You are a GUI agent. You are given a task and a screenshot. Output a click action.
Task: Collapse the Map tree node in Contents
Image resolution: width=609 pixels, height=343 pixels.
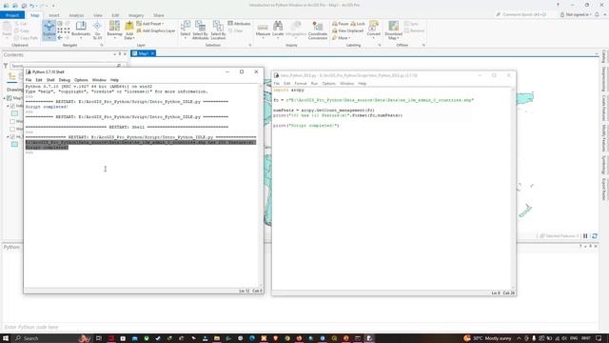point(5,98)
